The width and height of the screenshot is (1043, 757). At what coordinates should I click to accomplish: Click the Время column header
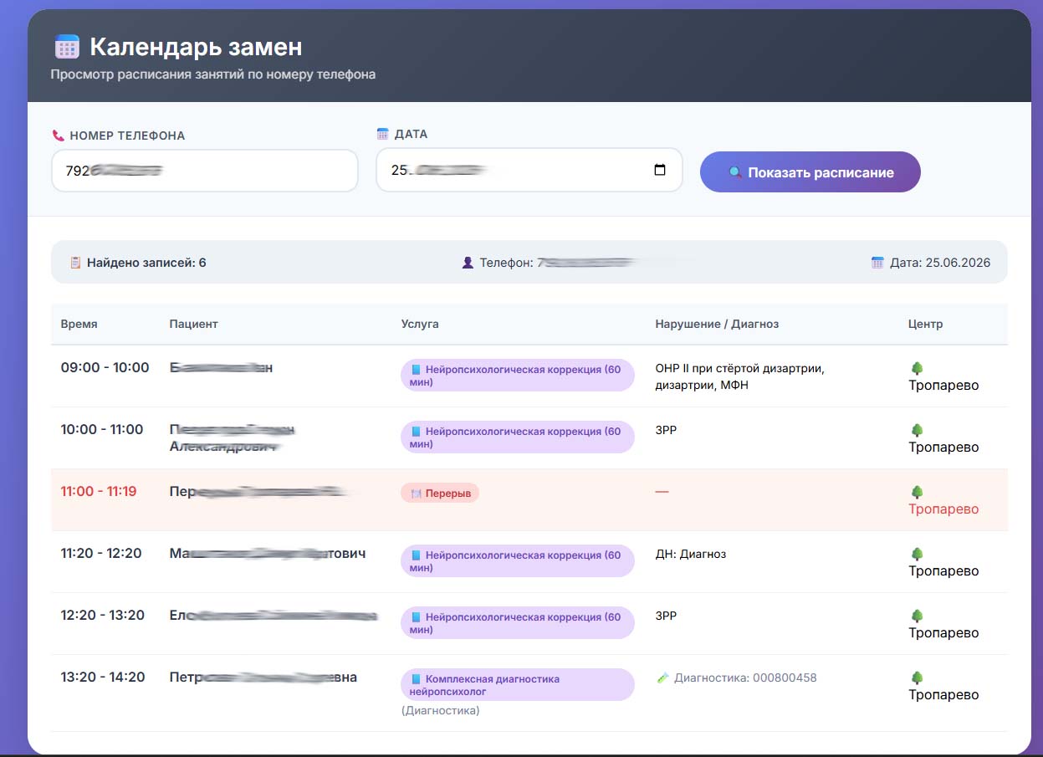pyautogui.click(x=79, y=324)
